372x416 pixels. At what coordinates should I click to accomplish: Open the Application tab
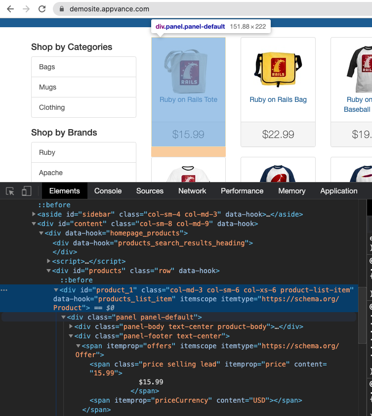pos(338,191)
